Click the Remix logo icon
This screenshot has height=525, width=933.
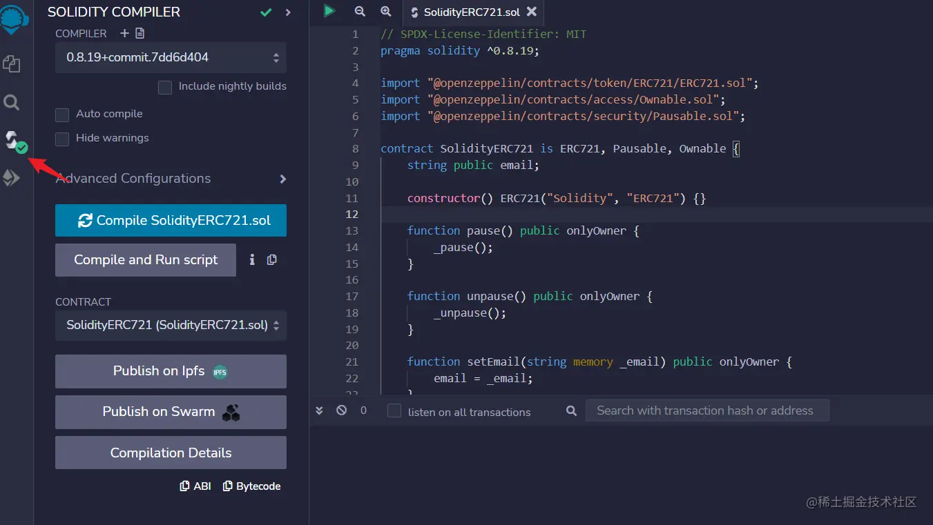coord(14,19)
